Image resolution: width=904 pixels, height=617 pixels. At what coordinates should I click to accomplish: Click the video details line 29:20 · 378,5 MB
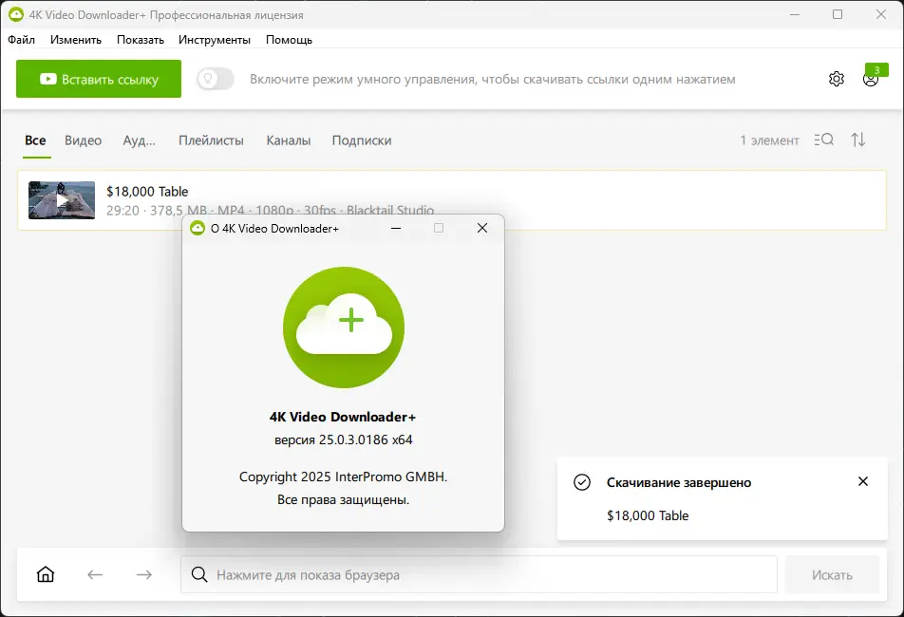click(x=270, y=211)
